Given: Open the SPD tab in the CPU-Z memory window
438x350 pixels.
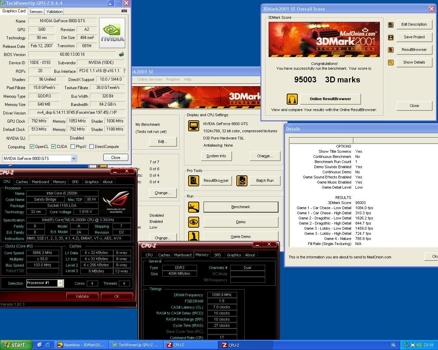Looking at the screenshot, I should 217,255.
